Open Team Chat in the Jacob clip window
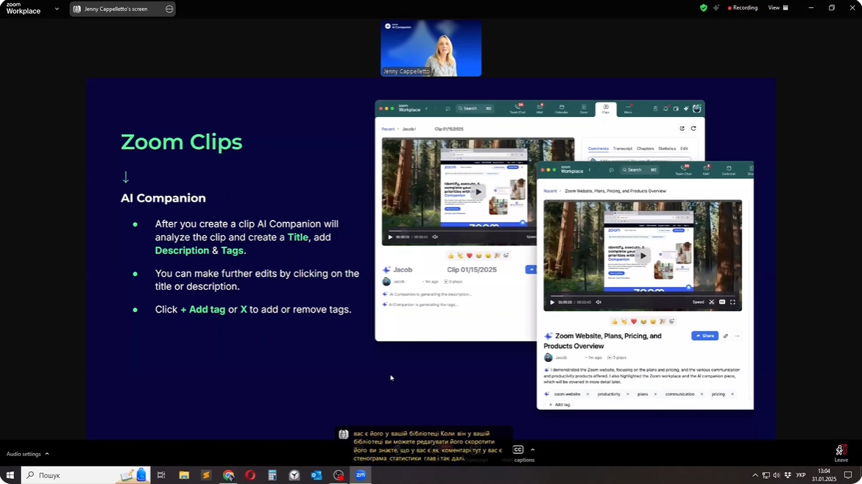 point(517,108)
